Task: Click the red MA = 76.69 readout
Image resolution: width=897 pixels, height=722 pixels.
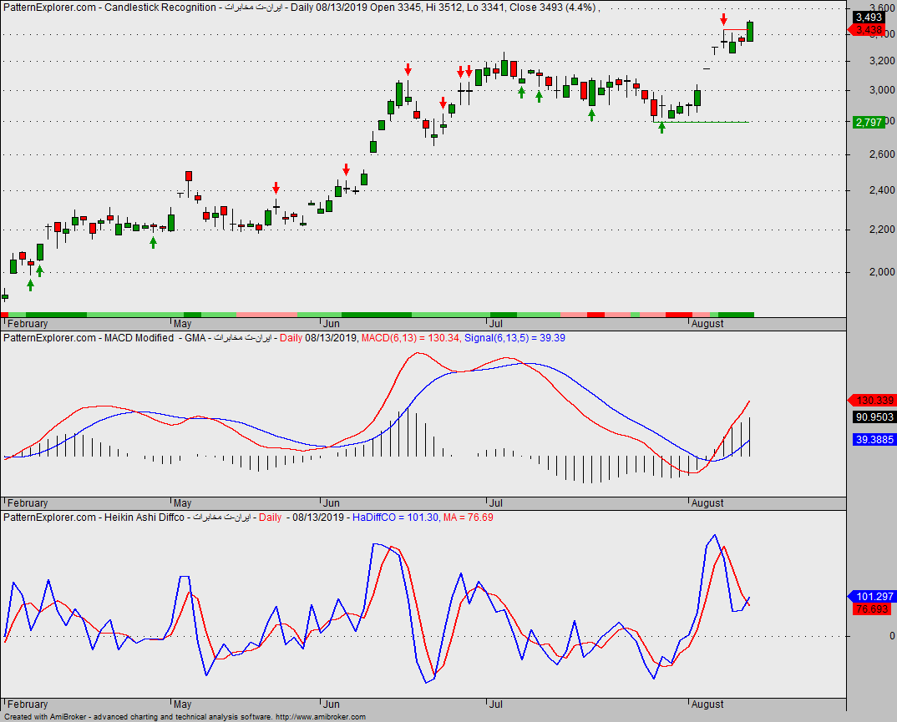Action: coord(468,518)
